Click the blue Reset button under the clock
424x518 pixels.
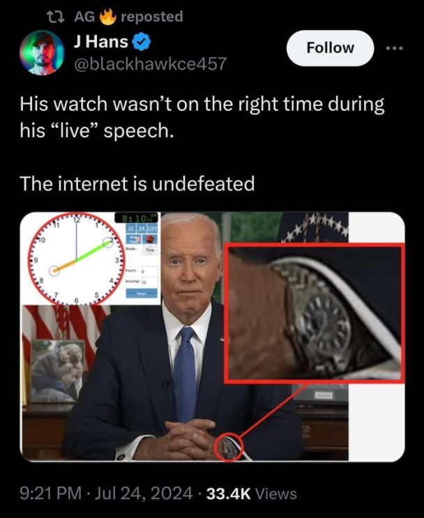[x=141, y=293]
